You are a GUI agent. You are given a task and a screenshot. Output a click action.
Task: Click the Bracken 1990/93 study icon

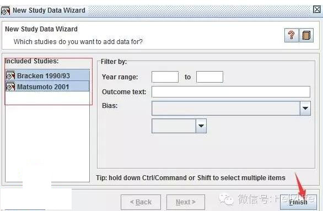(10, 75)
